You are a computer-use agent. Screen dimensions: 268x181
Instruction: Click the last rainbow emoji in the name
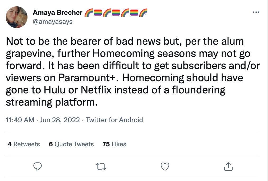pyautogui.click(x=143, y=12)
